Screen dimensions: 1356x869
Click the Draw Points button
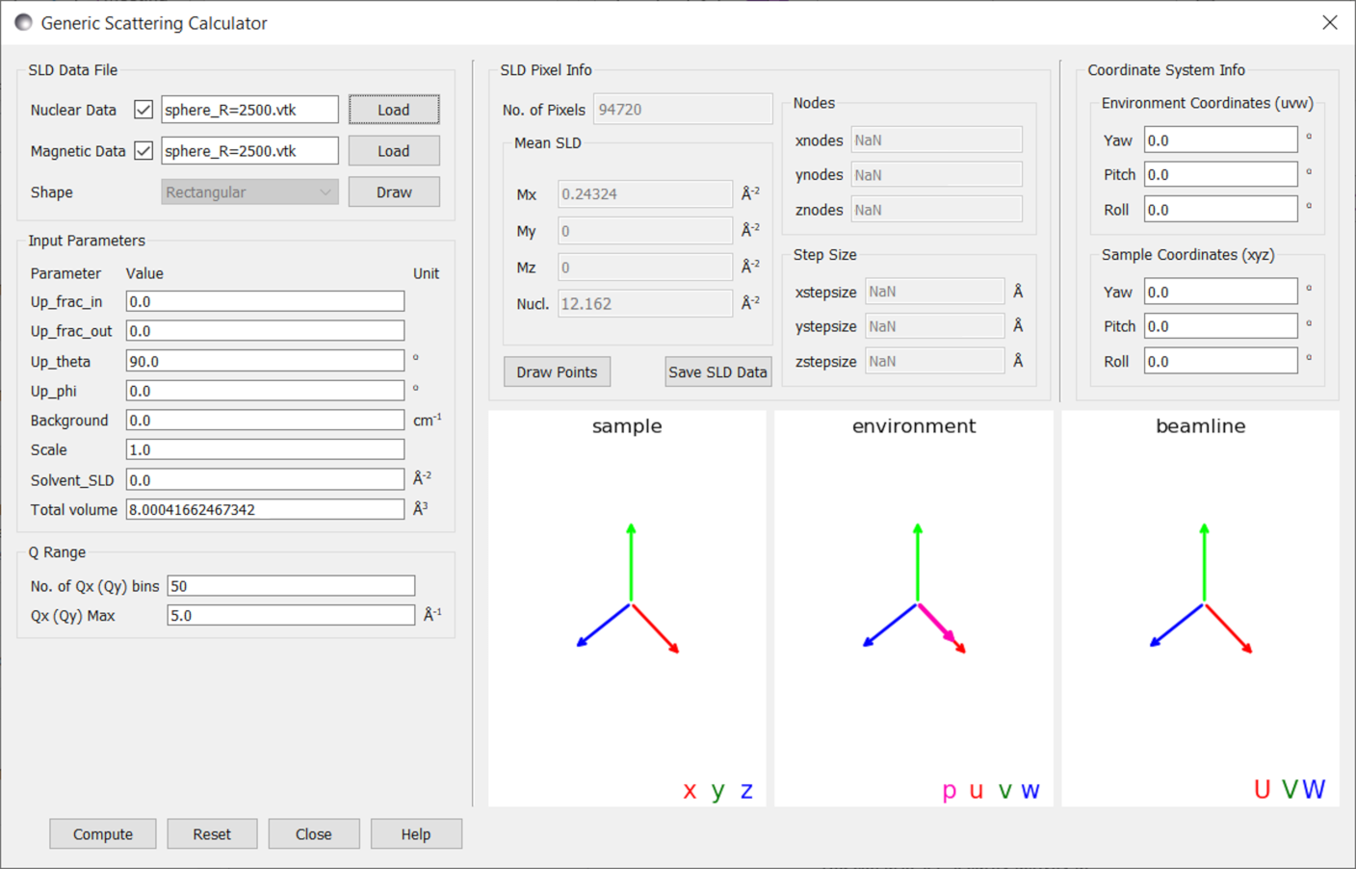[x=557, y=372]
